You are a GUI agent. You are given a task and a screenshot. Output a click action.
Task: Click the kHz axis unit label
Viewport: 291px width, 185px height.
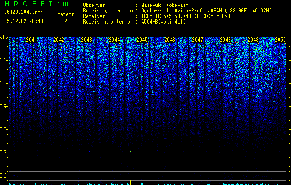pyautogui.click(x=4, y=37)
